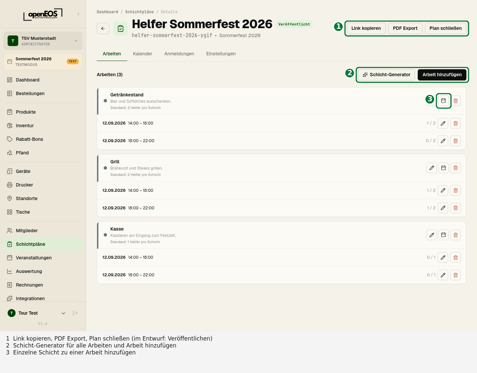
Task: Edit Kasse 14:00 – 18:00 shift
Action: click(x=443, y=257)
